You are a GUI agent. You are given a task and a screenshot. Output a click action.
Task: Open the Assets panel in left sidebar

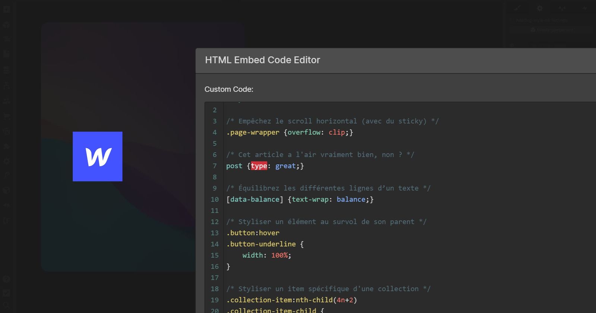6,131
